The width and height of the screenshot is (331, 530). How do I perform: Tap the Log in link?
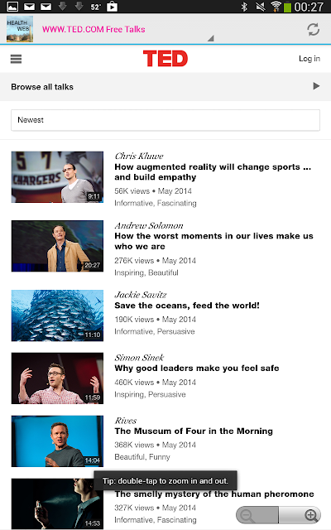[309, 59]
